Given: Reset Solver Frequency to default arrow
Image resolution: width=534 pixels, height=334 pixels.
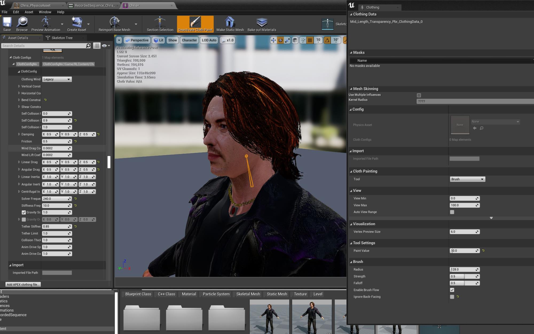Looking at the screenshot, I should tap(76, 199).
